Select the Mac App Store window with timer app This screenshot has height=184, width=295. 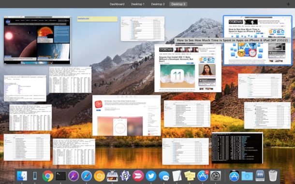(x=127, y=115)
